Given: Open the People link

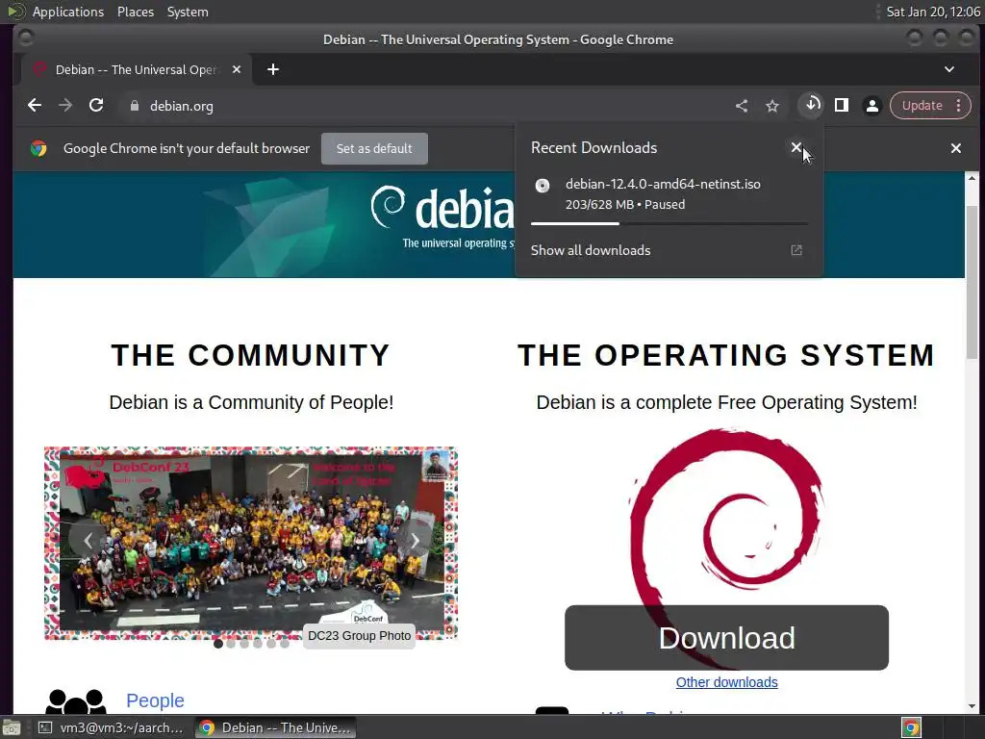Looking at the screenshot, I should point(155,701).
